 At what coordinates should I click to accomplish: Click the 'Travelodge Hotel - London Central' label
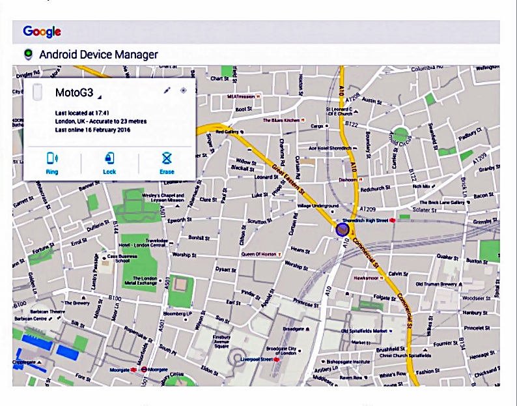click(143, 243)
